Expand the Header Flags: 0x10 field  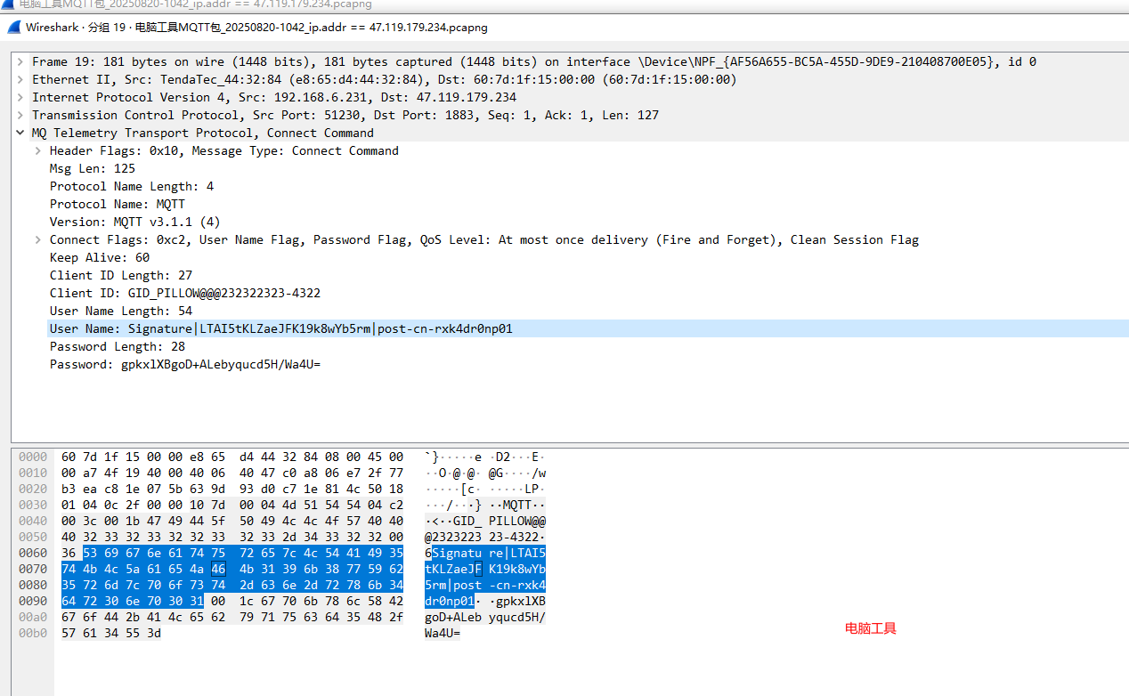38,151
